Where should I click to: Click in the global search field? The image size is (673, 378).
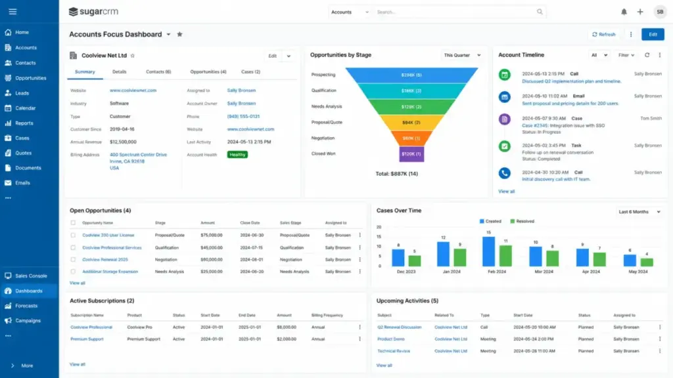[x=455, y=12]
